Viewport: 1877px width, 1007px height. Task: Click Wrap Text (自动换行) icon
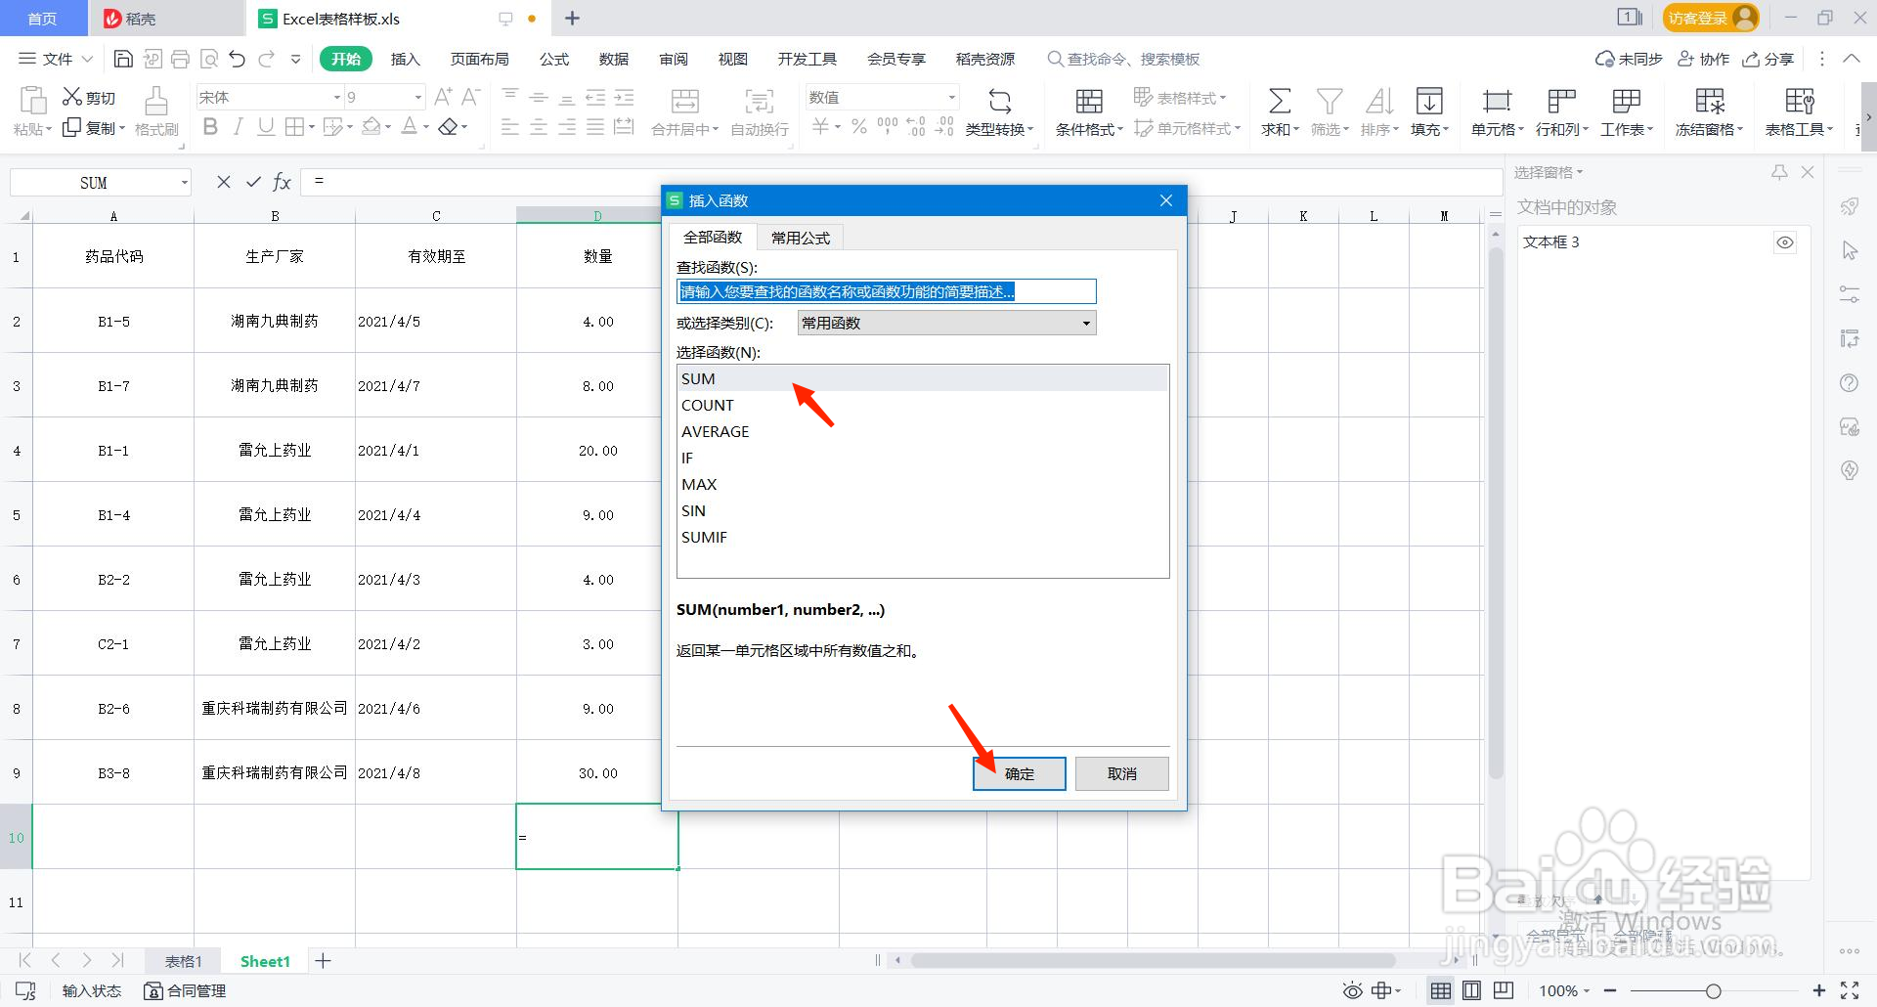759,101
